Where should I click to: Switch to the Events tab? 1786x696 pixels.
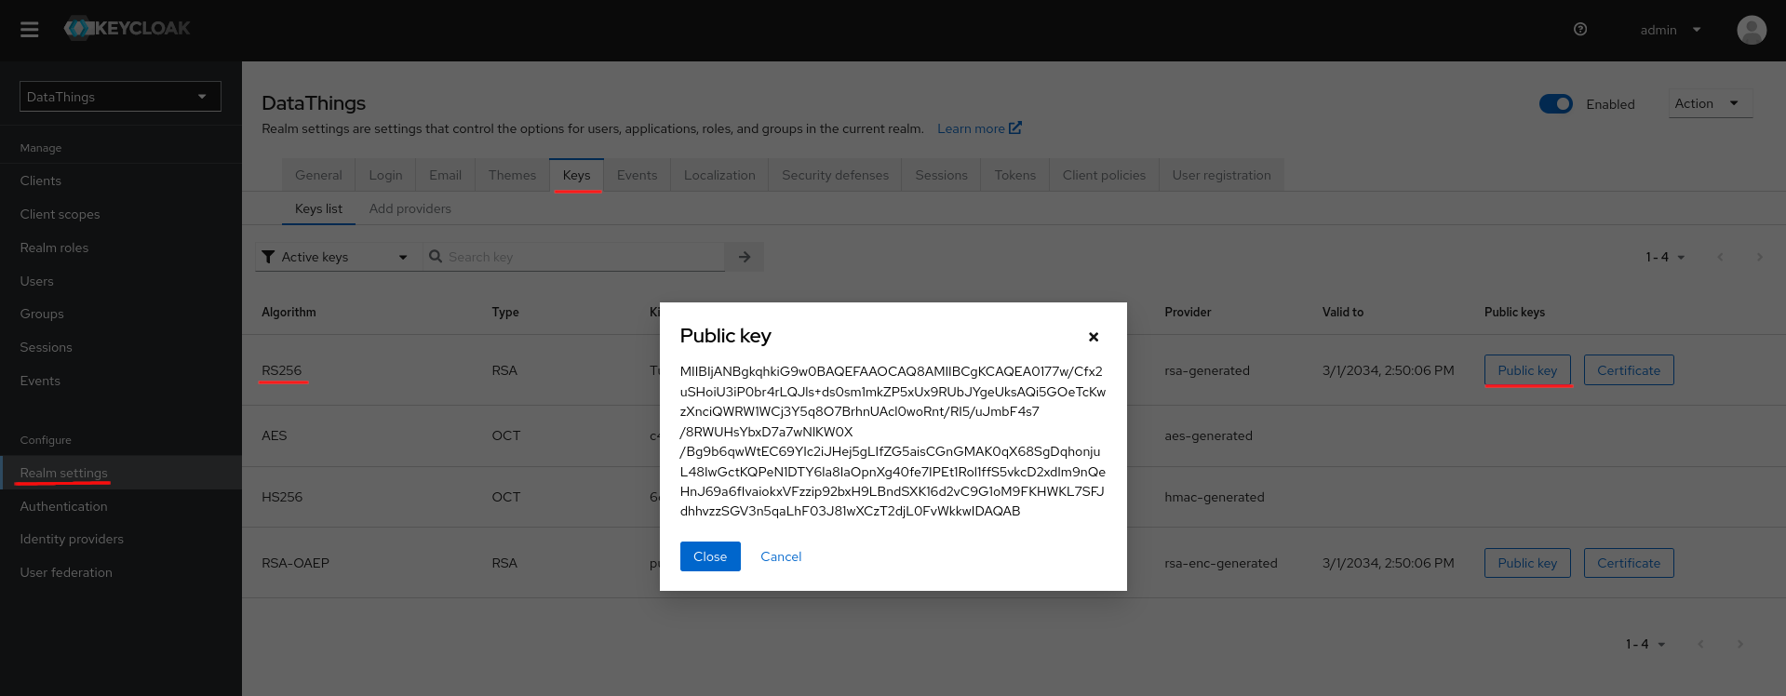coord(637,175)
